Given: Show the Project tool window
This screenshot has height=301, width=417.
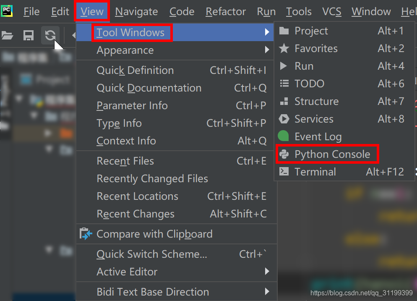Looking at the screenshot, I should (312, 31).
